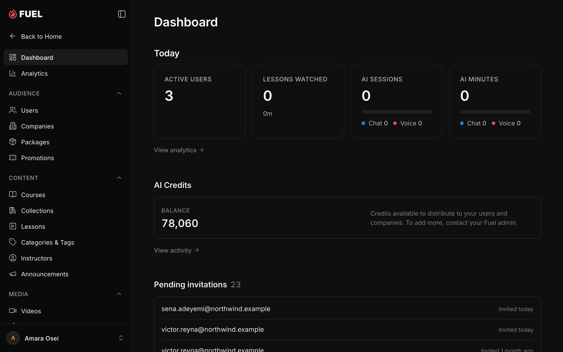
Task: Click the Lessons Watched 0m value
Action: click(267, 114)
